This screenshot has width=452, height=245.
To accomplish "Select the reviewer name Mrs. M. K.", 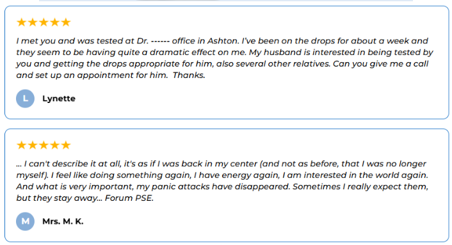I will click(63, 221).
